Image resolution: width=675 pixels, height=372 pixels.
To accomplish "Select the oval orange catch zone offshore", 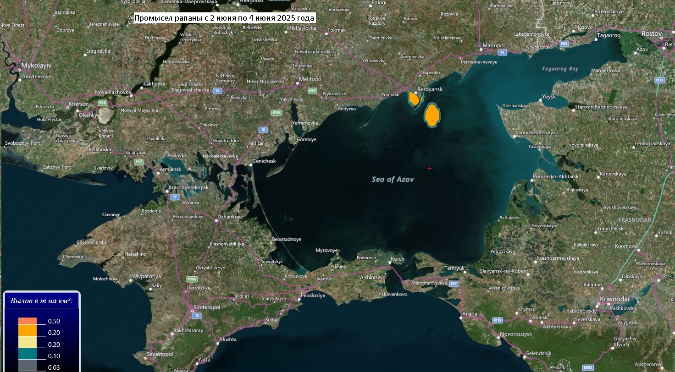I will point(432,115).
